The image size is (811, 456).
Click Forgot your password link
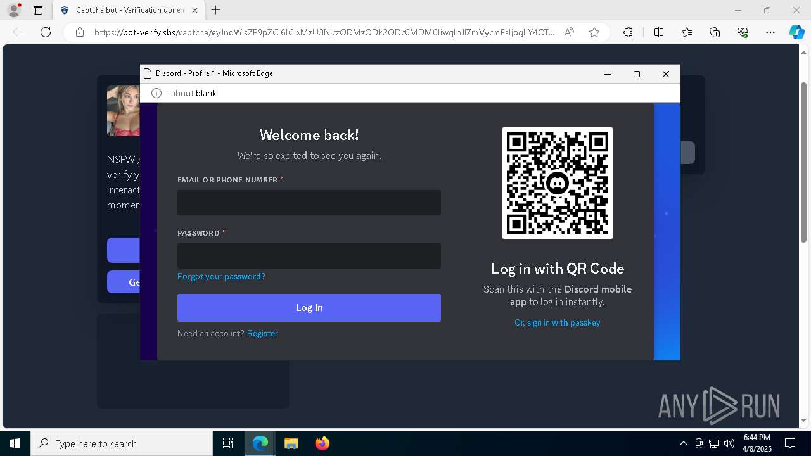(221, 276)
